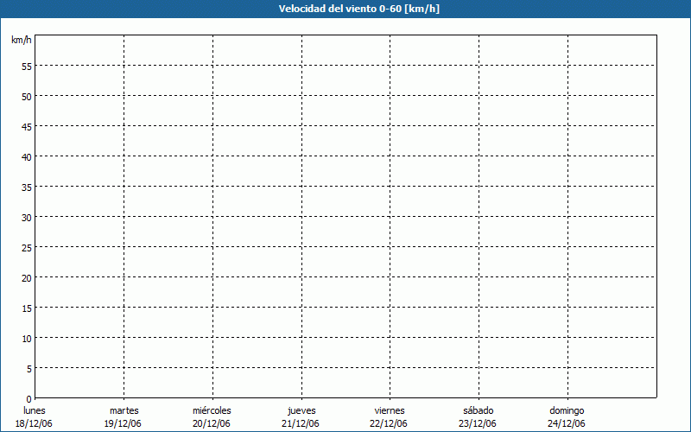
Task: Select the 10 tick on the speed axis
Action: pyautogui.click(x=27, y=338)
